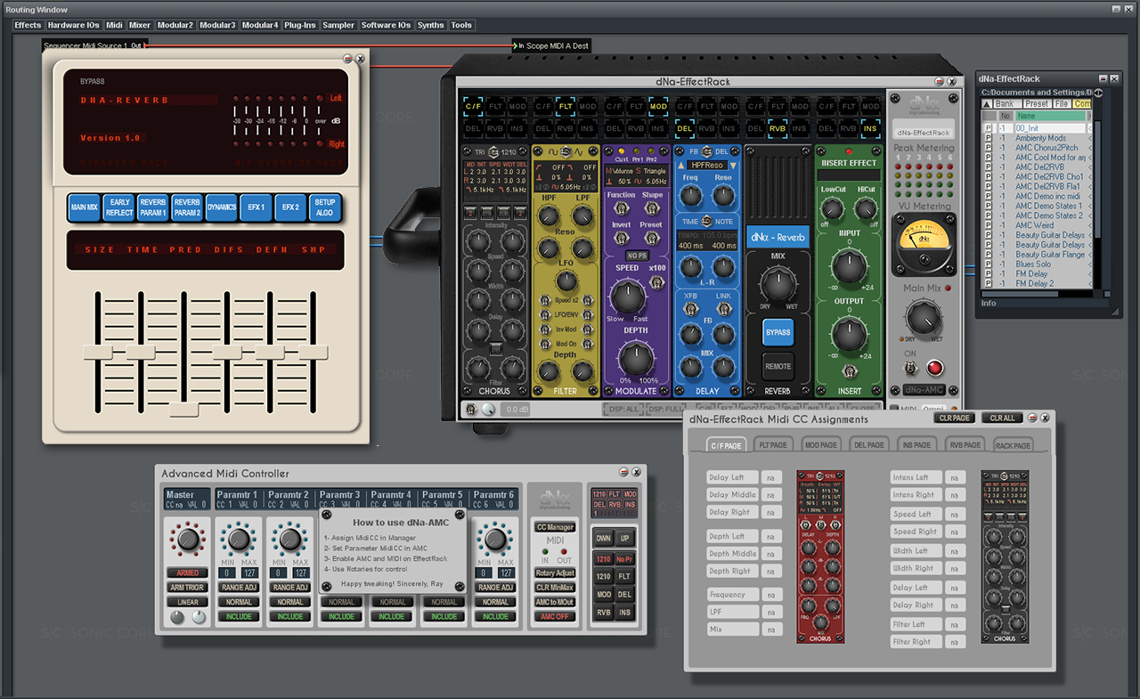The width and height of the screenshot is (1140, 699).
Task: Toggle the LINK switch in Delay module
Action: pyautogui.click(x=722, y=307)
